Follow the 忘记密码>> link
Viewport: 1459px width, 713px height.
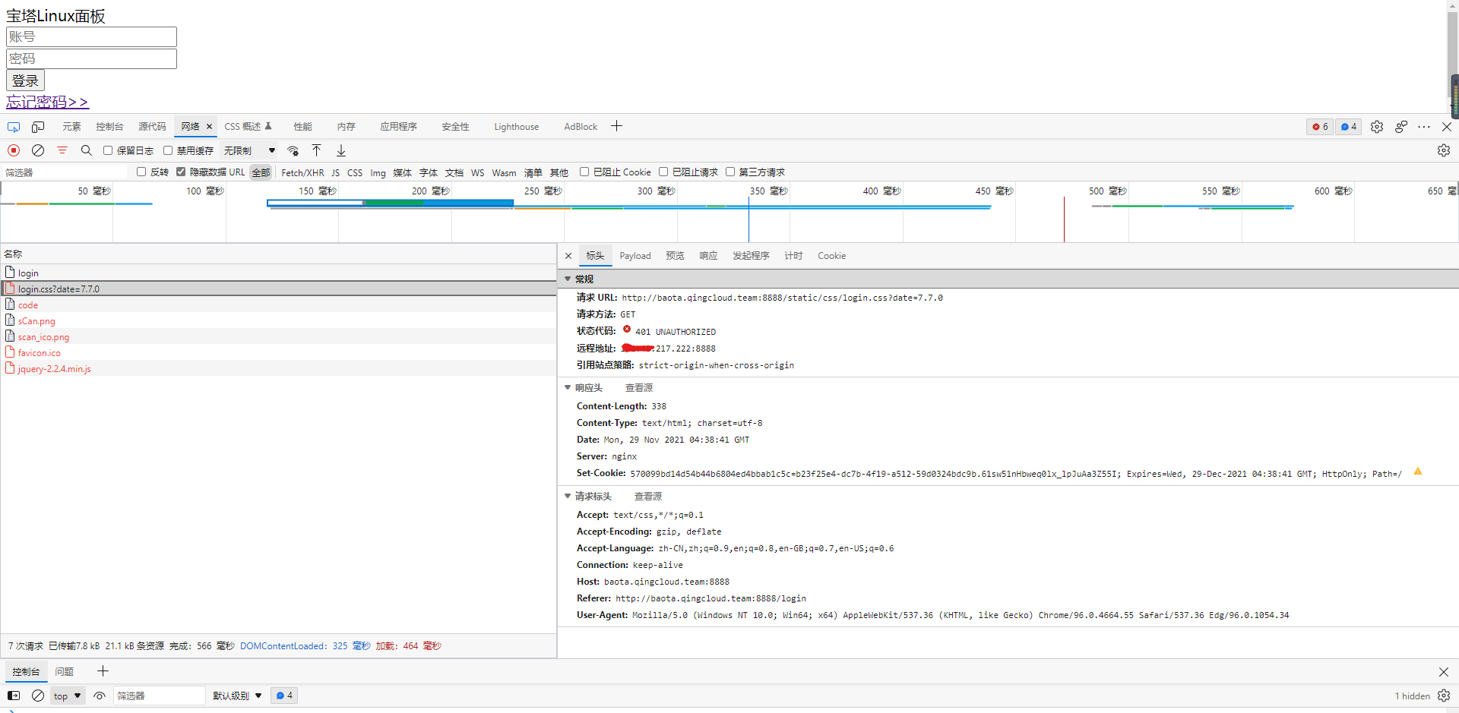point(47,102)
